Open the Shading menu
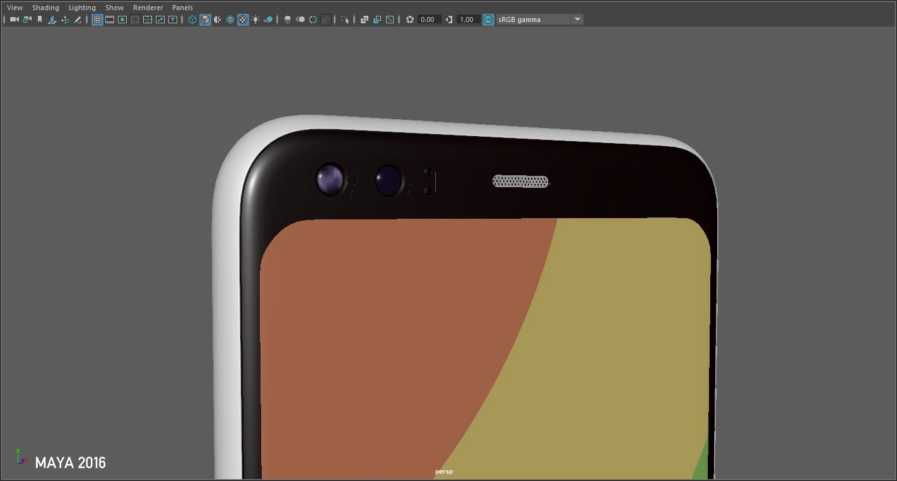Screen dimensions: 897x481 [45, 7]
